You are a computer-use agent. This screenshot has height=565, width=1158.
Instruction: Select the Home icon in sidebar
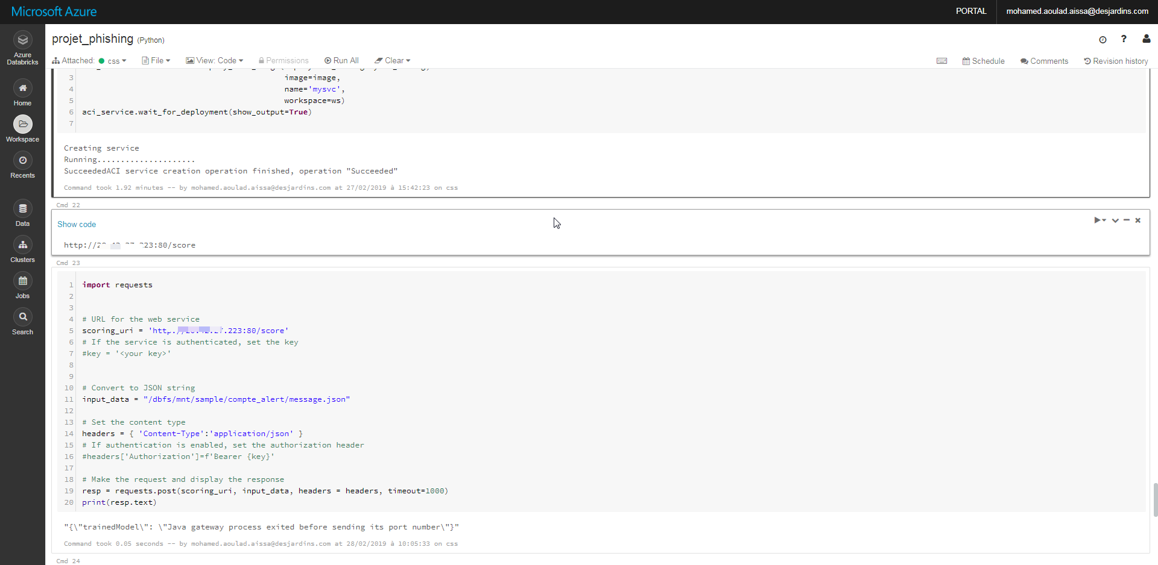[22, 92]
